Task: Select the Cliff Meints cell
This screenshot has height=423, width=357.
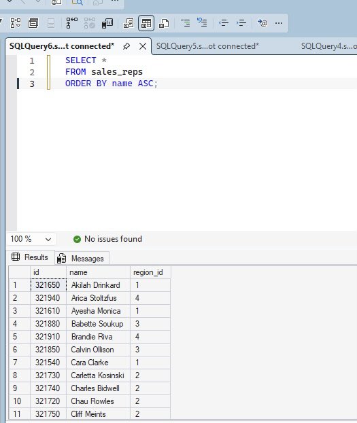Action: coord(98,413)
